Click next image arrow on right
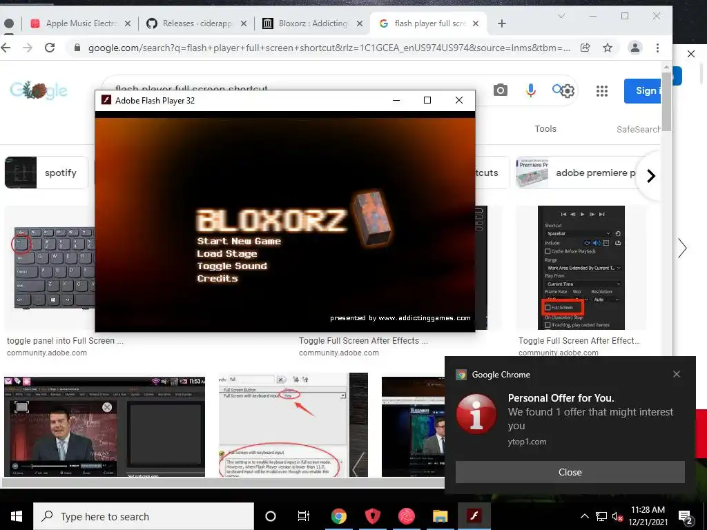This screenshot has width=707, height=530. [x=683, y=248]
